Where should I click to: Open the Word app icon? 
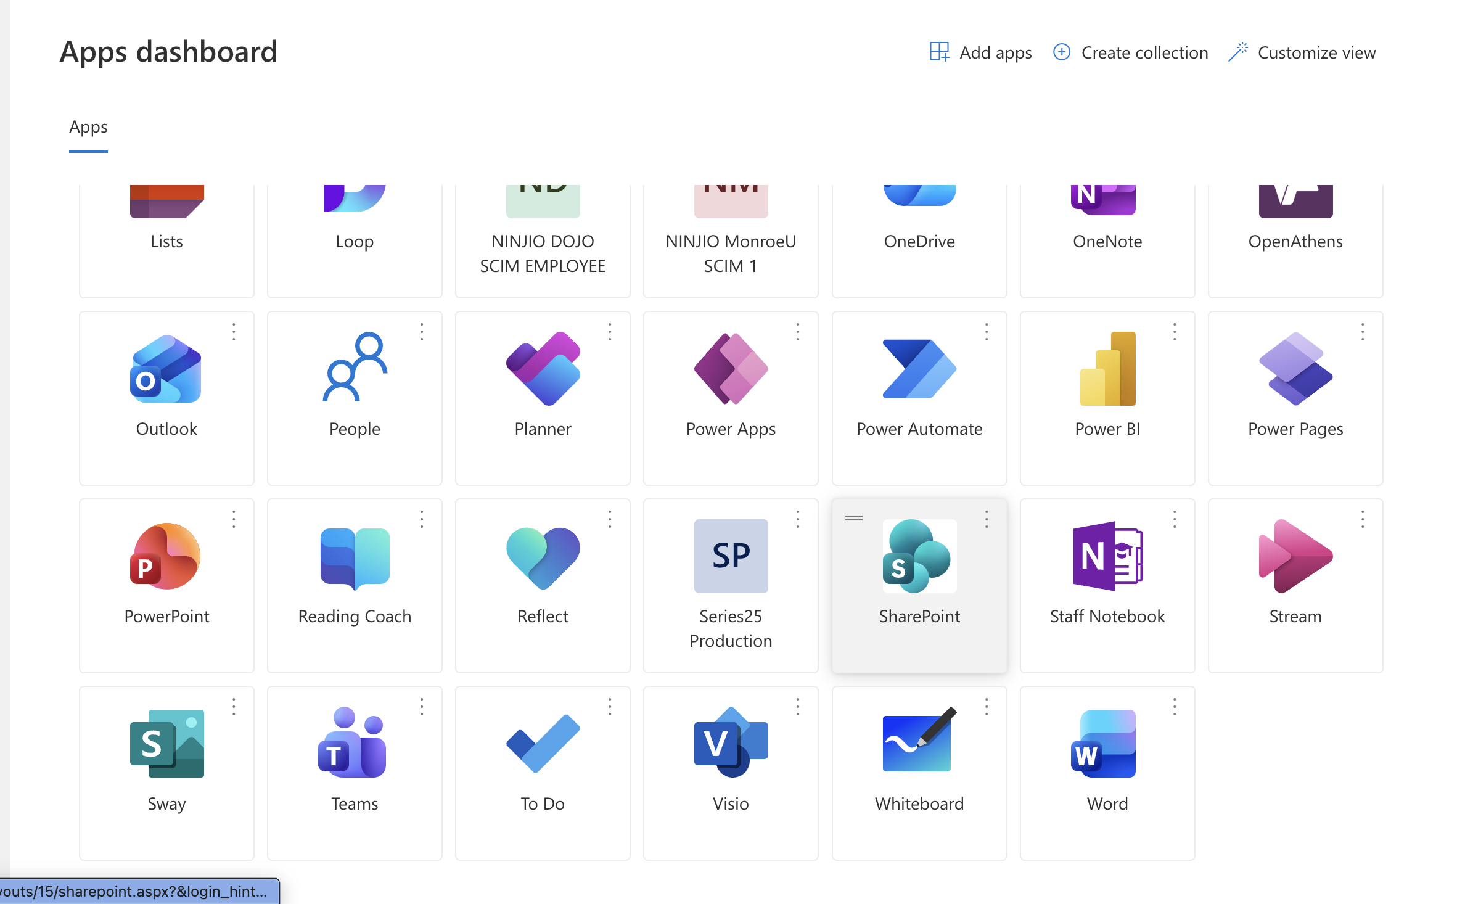tap(1104, 744)
